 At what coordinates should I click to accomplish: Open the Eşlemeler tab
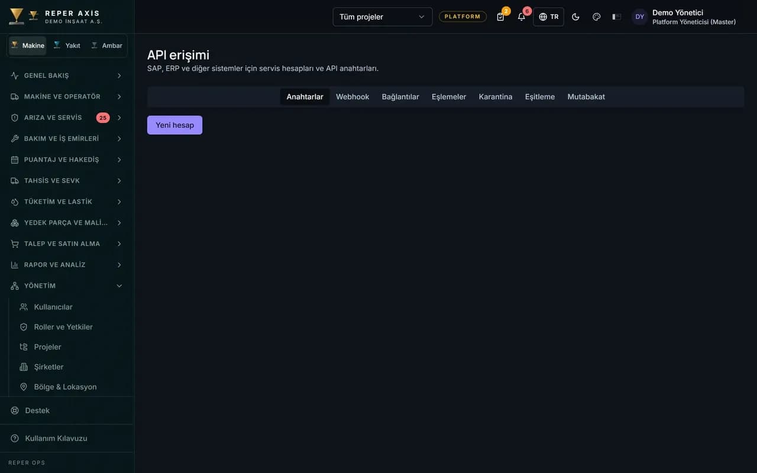click(x=449, y=97)
